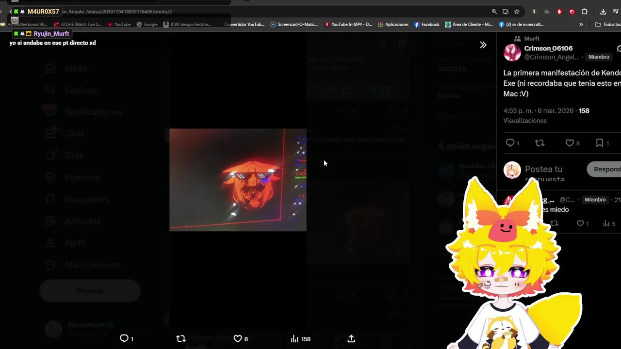The height and width of the screenshot is (349, 621).
Task: Like the 'es miedo' reply
Action: point(580,223)
